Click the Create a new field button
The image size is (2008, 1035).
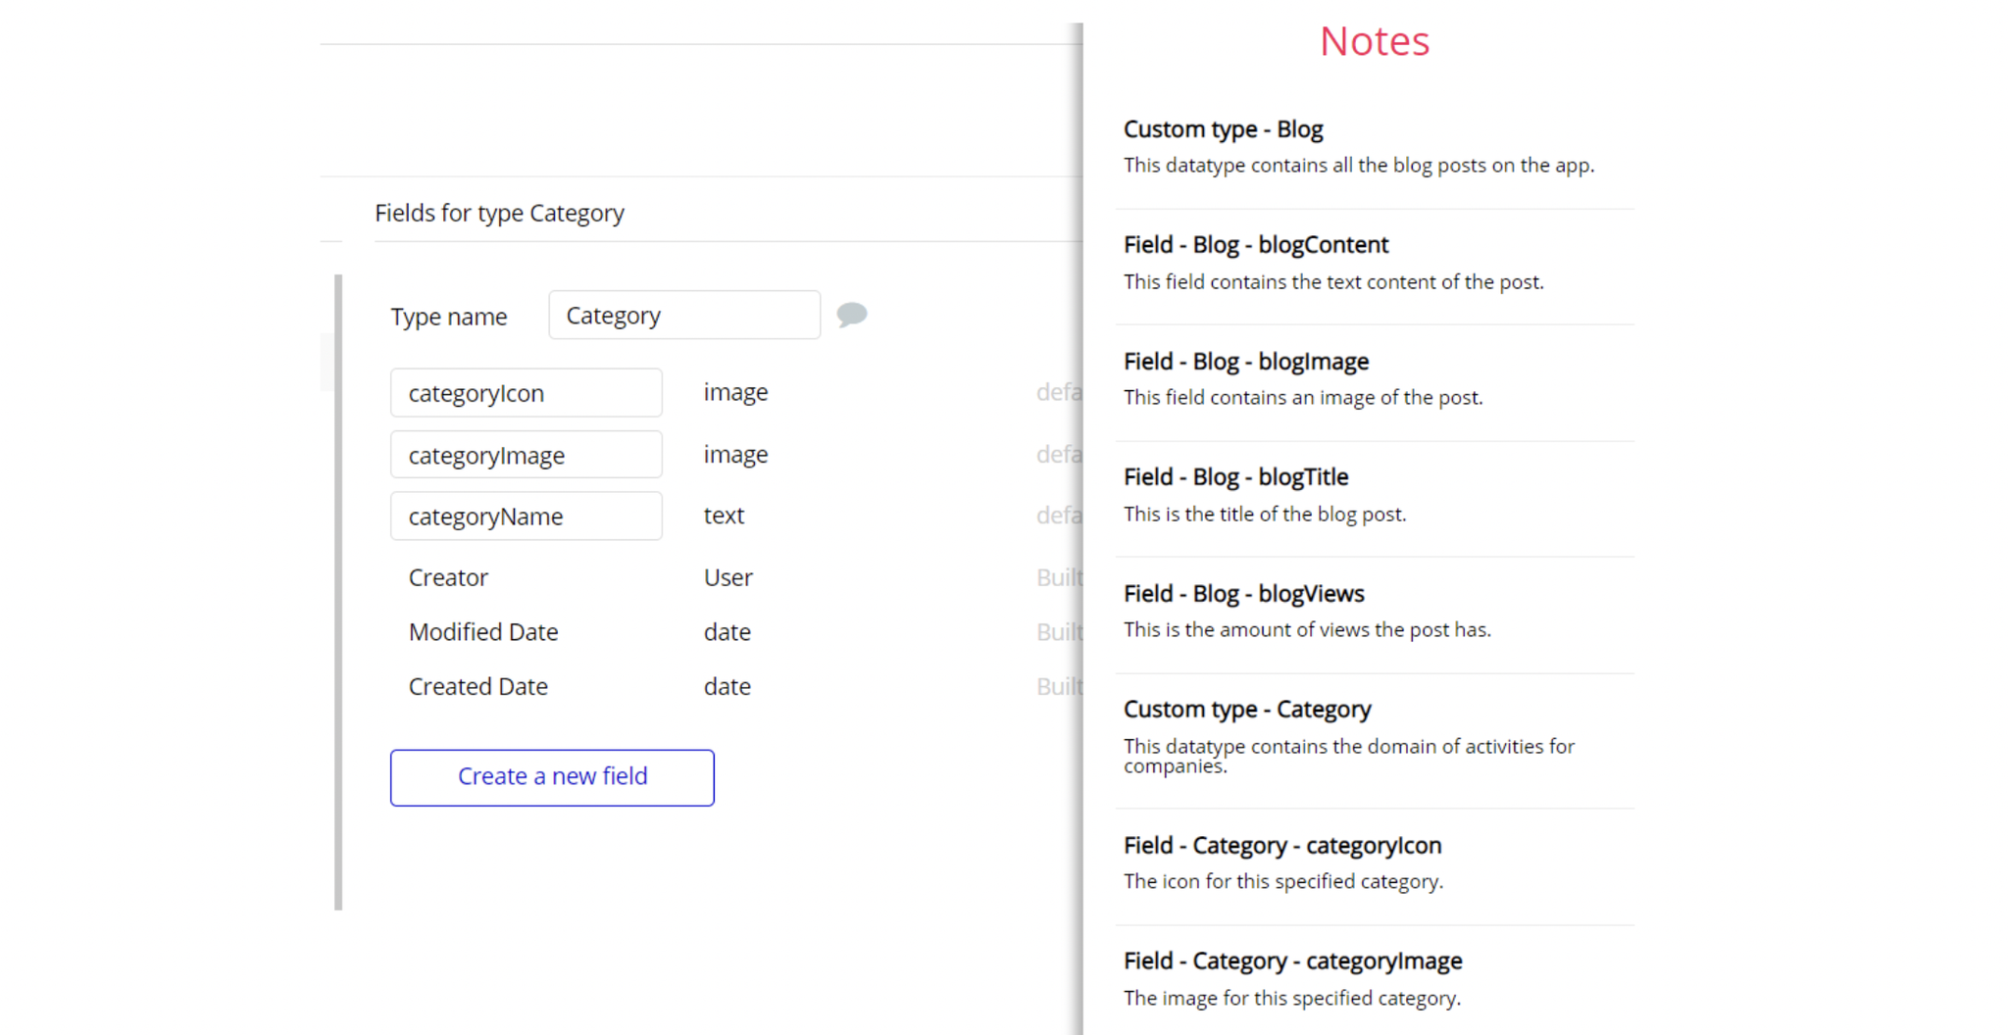[552, 777]
